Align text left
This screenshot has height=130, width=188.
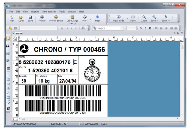tap(162, 28)
